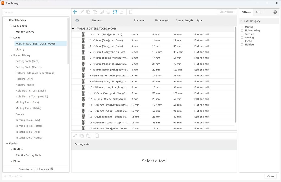Click the Close button
The height and width of the screenshot is (182, 281).
(270, 176)
